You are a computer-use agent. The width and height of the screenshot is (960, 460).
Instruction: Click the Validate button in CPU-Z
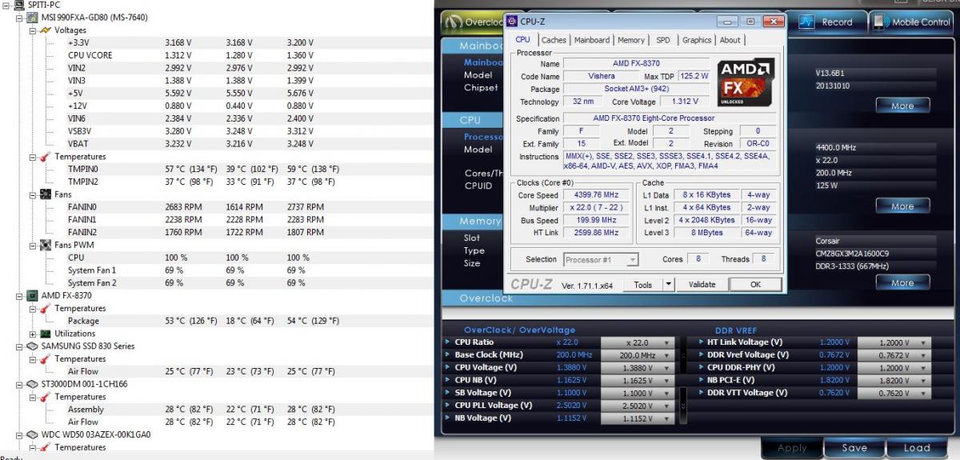[702, 285]
